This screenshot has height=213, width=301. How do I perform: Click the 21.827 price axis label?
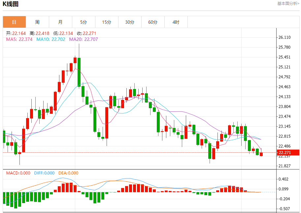284,166
